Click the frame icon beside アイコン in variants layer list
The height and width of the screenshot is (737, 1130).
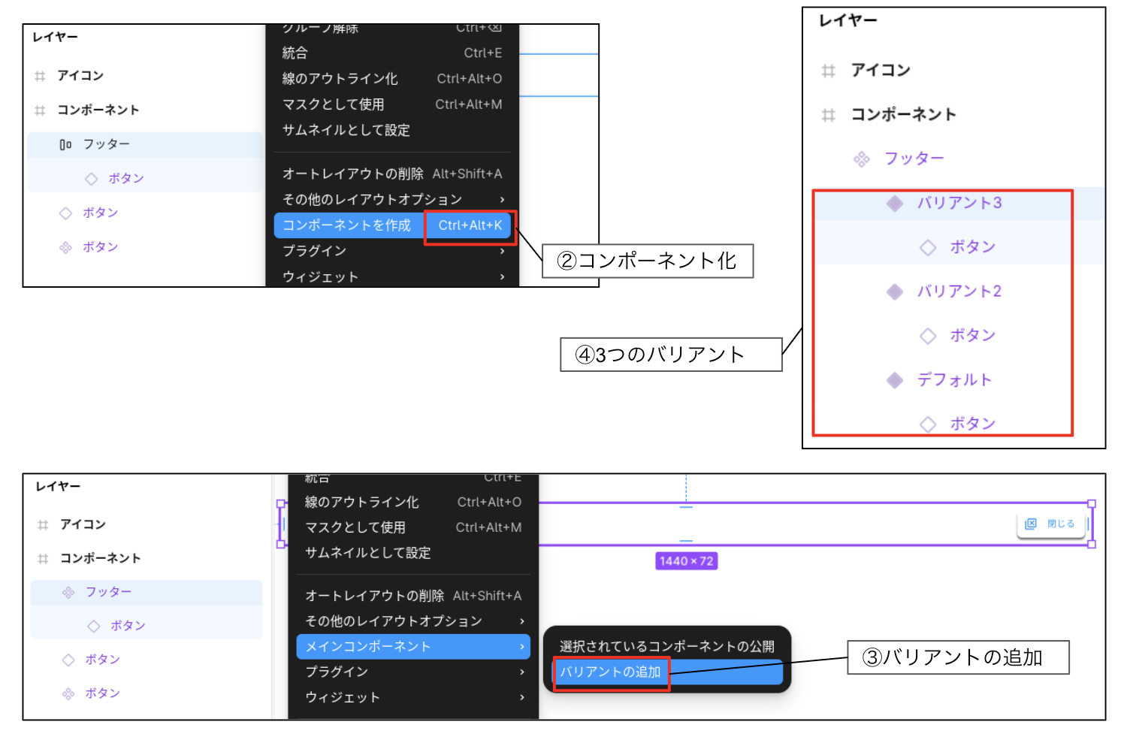coord(828,71)
